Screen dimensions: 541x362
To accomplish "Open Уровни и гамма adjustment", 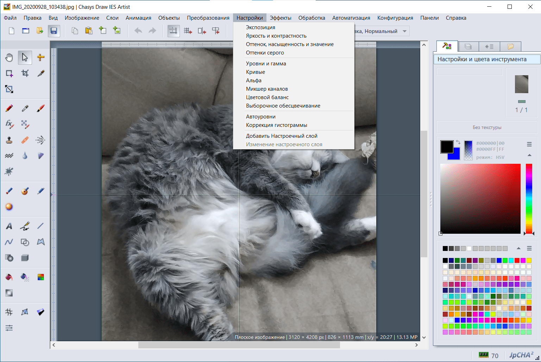I will pyautogui.click(x=266, y=64).
